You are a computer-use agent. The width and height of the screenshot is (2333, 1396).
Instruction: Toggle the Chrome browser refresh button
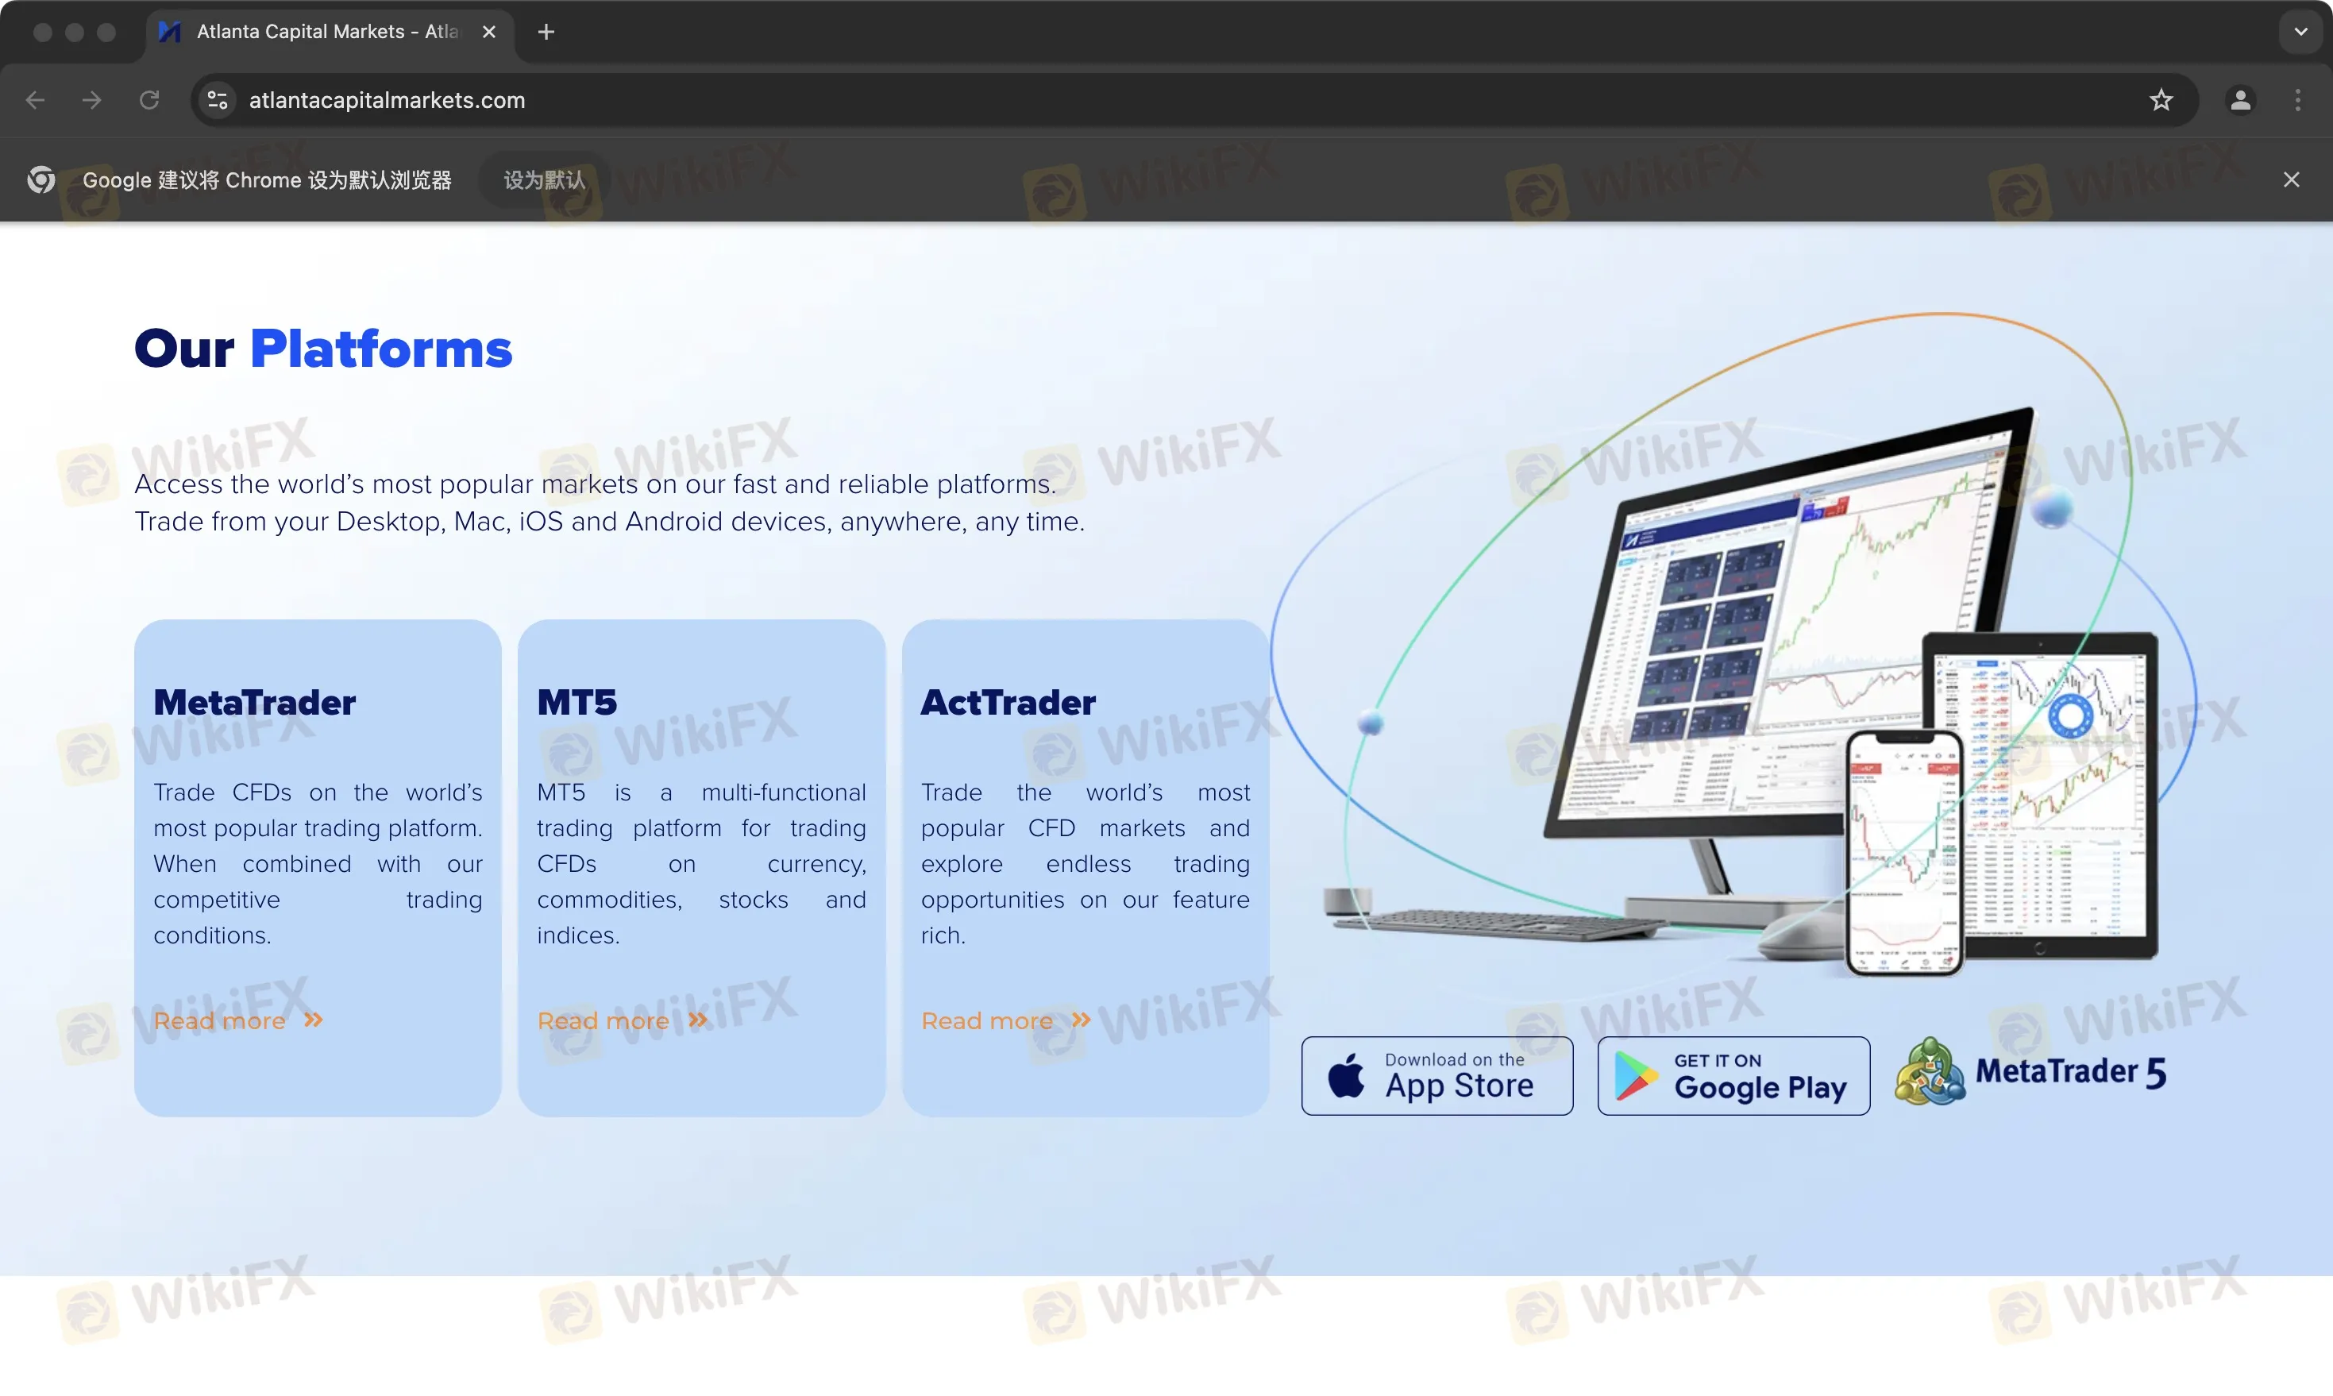tap(148, 100)
